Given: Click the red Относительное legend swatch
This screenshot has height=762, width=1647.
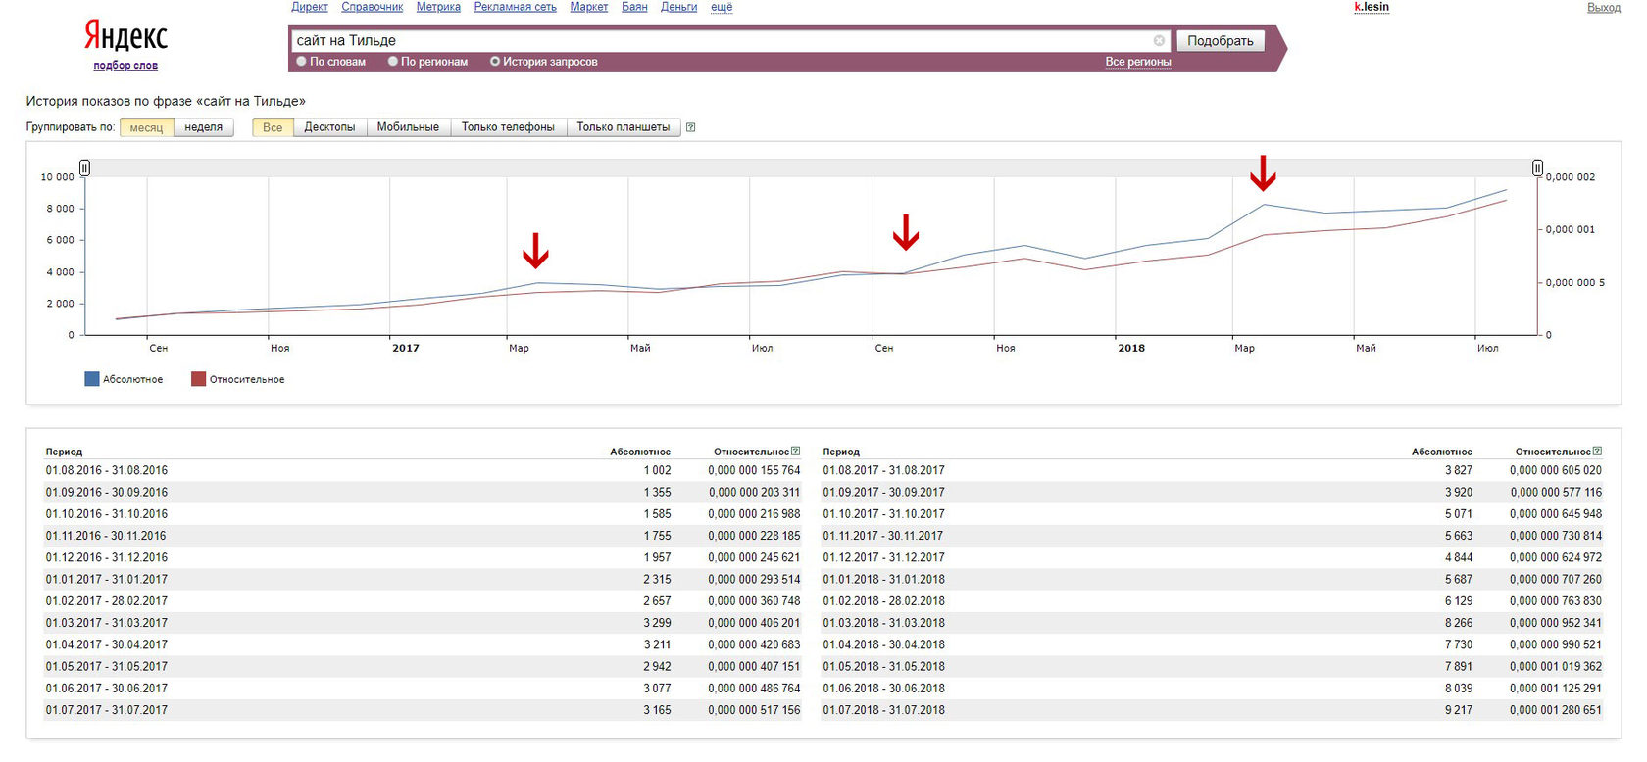Looking at the screenshot, I should point(198,379).
